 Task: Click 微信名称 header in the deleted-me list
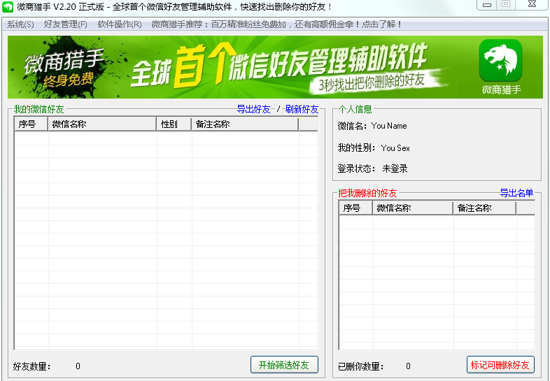coord(413,208)
